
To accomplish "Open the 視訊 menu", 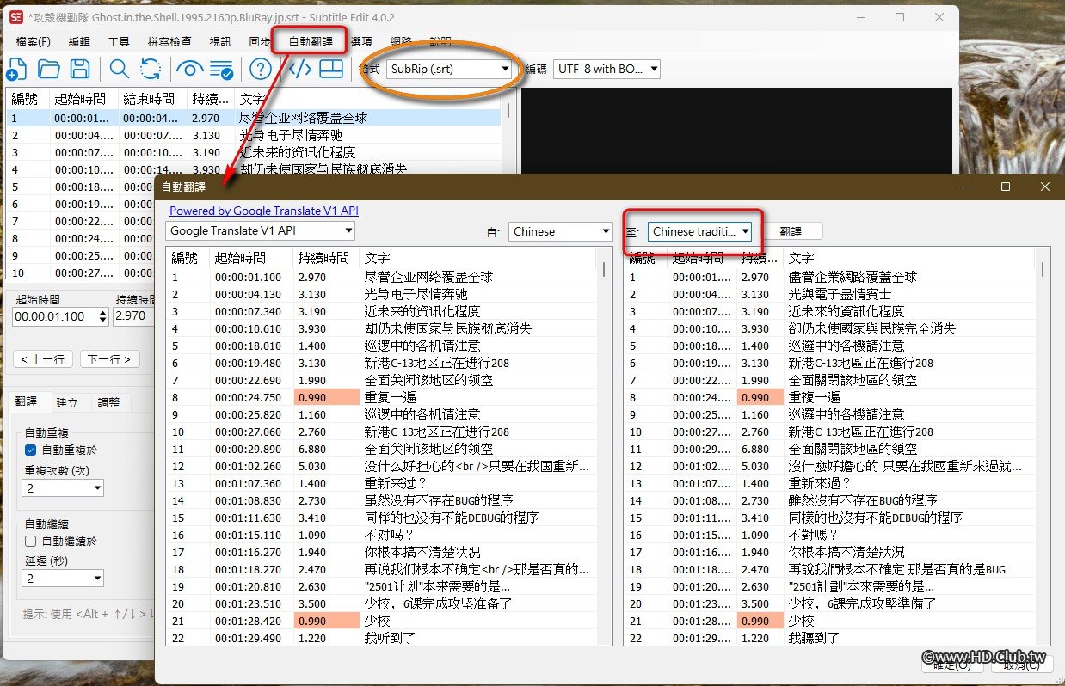I will coord(220,41).
